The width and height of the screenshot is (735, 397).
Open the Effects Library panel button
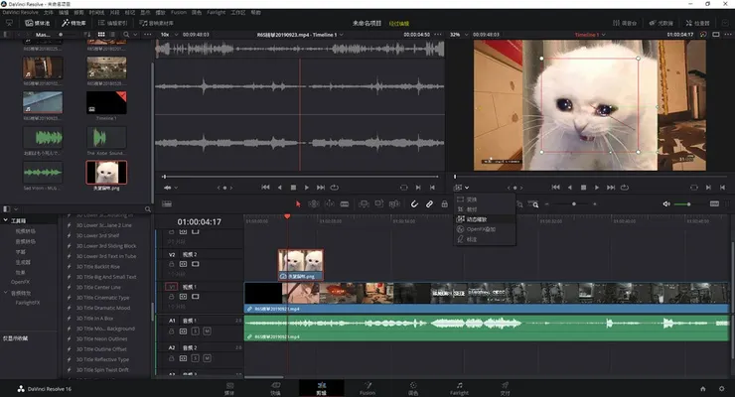(x=74, y=23)
